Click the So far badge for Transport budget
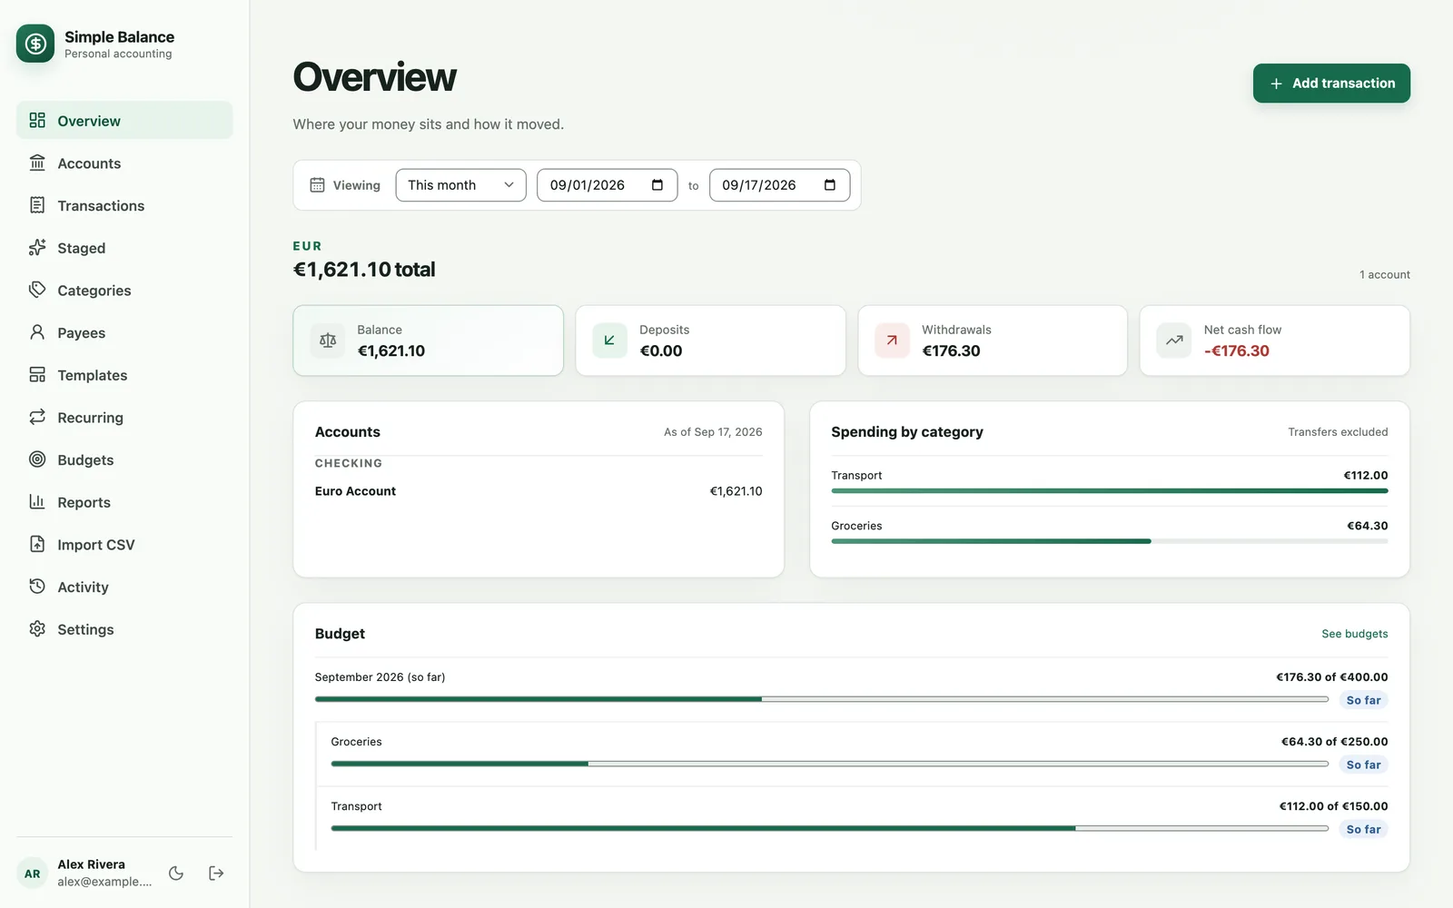 click(1363, 829)
